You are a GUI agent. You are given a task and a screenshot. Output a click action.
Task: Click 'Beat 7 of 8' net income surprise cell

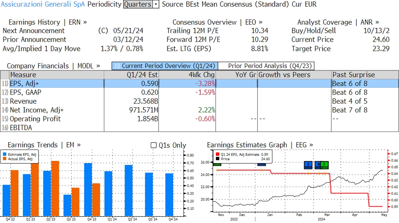click(350, 110)
